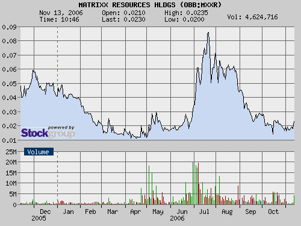Viewport: 301px width, 226px height.
Task: Click the 0.08 price axis label
Action: [9, 41]
